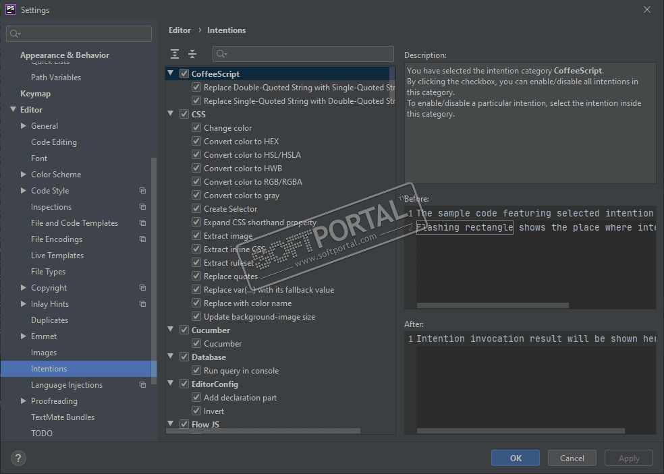Select Code Editing in sidebar

[x=54, y=142]
